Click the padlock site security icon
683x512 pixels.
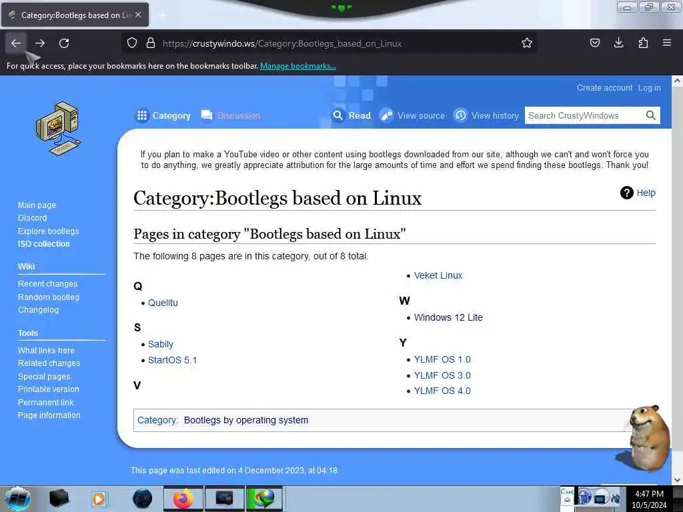(151, 43)
